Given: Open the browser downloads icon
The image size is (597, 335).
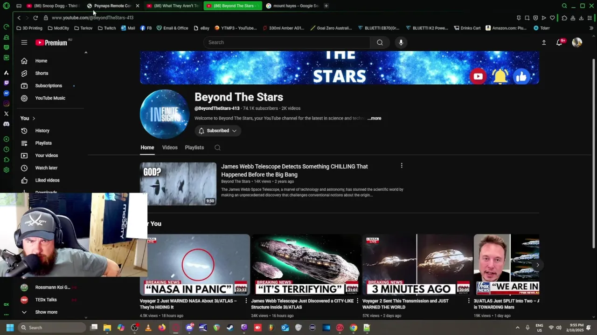Looking at the screenshot, I should (581, 18).
